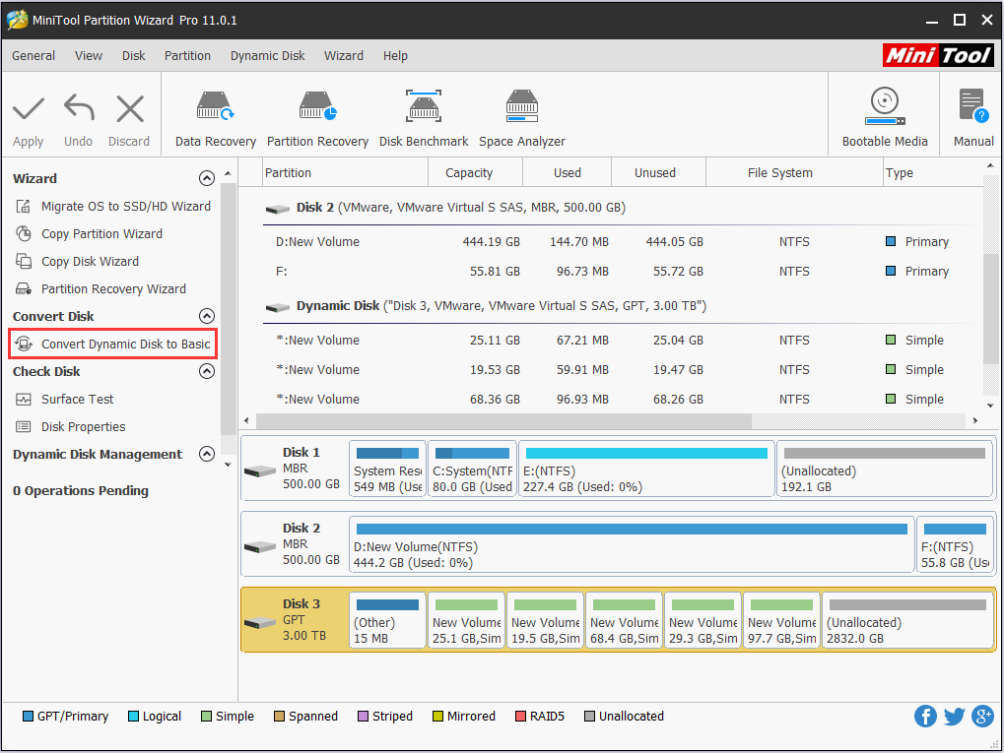Click the Convert Dynamic Disk to Basic icon
Image resolution: width=1004 pixels, height=753 pixels.
(x=24, y=345)
